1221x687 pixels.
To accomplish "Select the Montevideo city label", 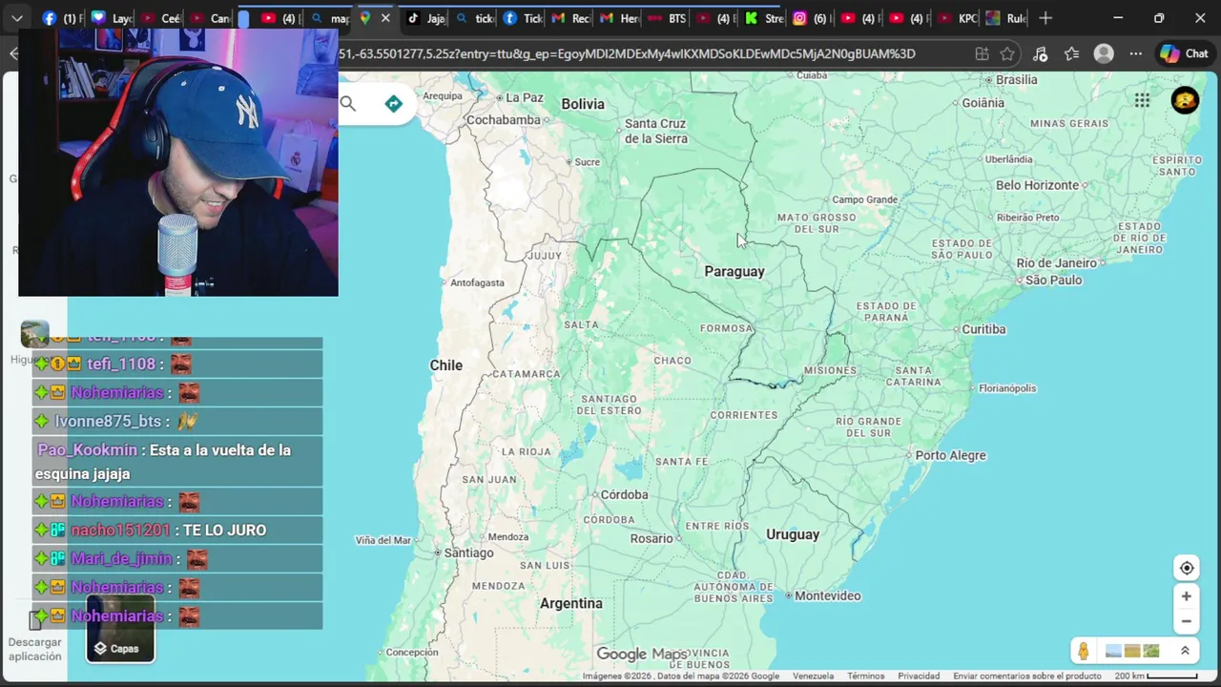I will pyautogui.click(x=828, y=595).
